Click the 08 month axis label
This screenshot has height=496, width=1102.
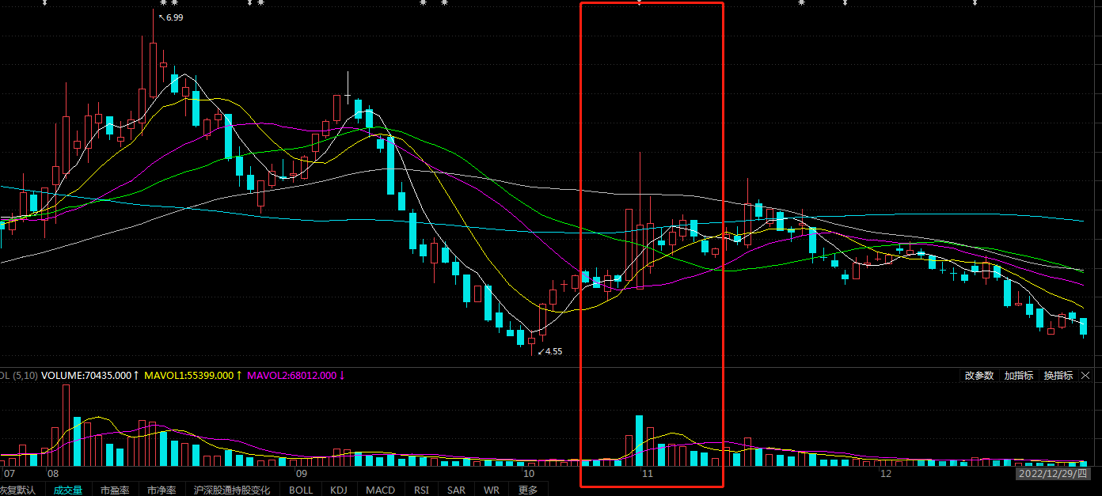click(x=52, y=473)
